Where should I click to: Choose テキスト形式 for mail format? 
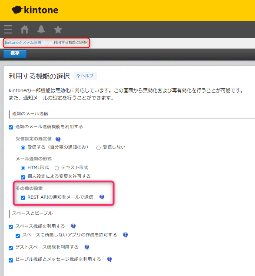point(56,168)
